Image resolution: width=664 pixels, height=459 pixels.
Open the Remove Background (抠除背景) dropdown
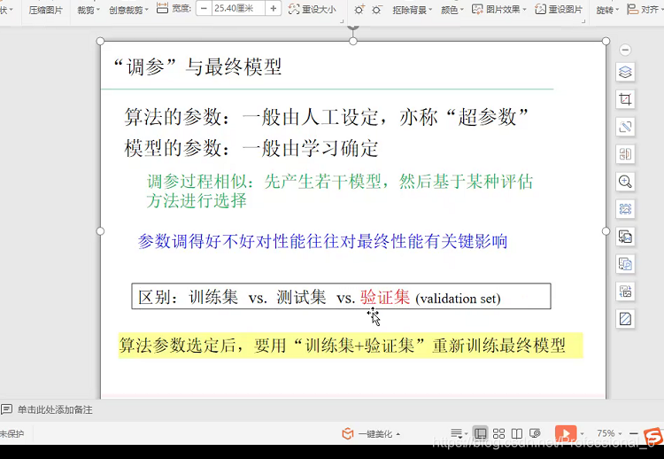click(412, 10)
